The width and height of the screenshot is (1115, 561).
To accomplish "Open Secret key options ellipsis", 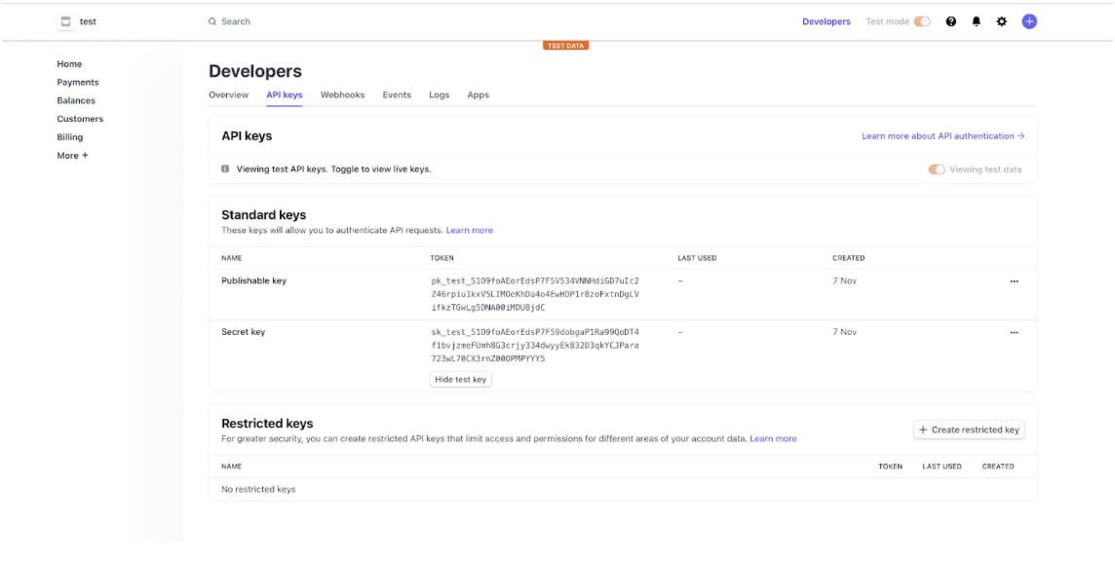I will click(1014, 333).
